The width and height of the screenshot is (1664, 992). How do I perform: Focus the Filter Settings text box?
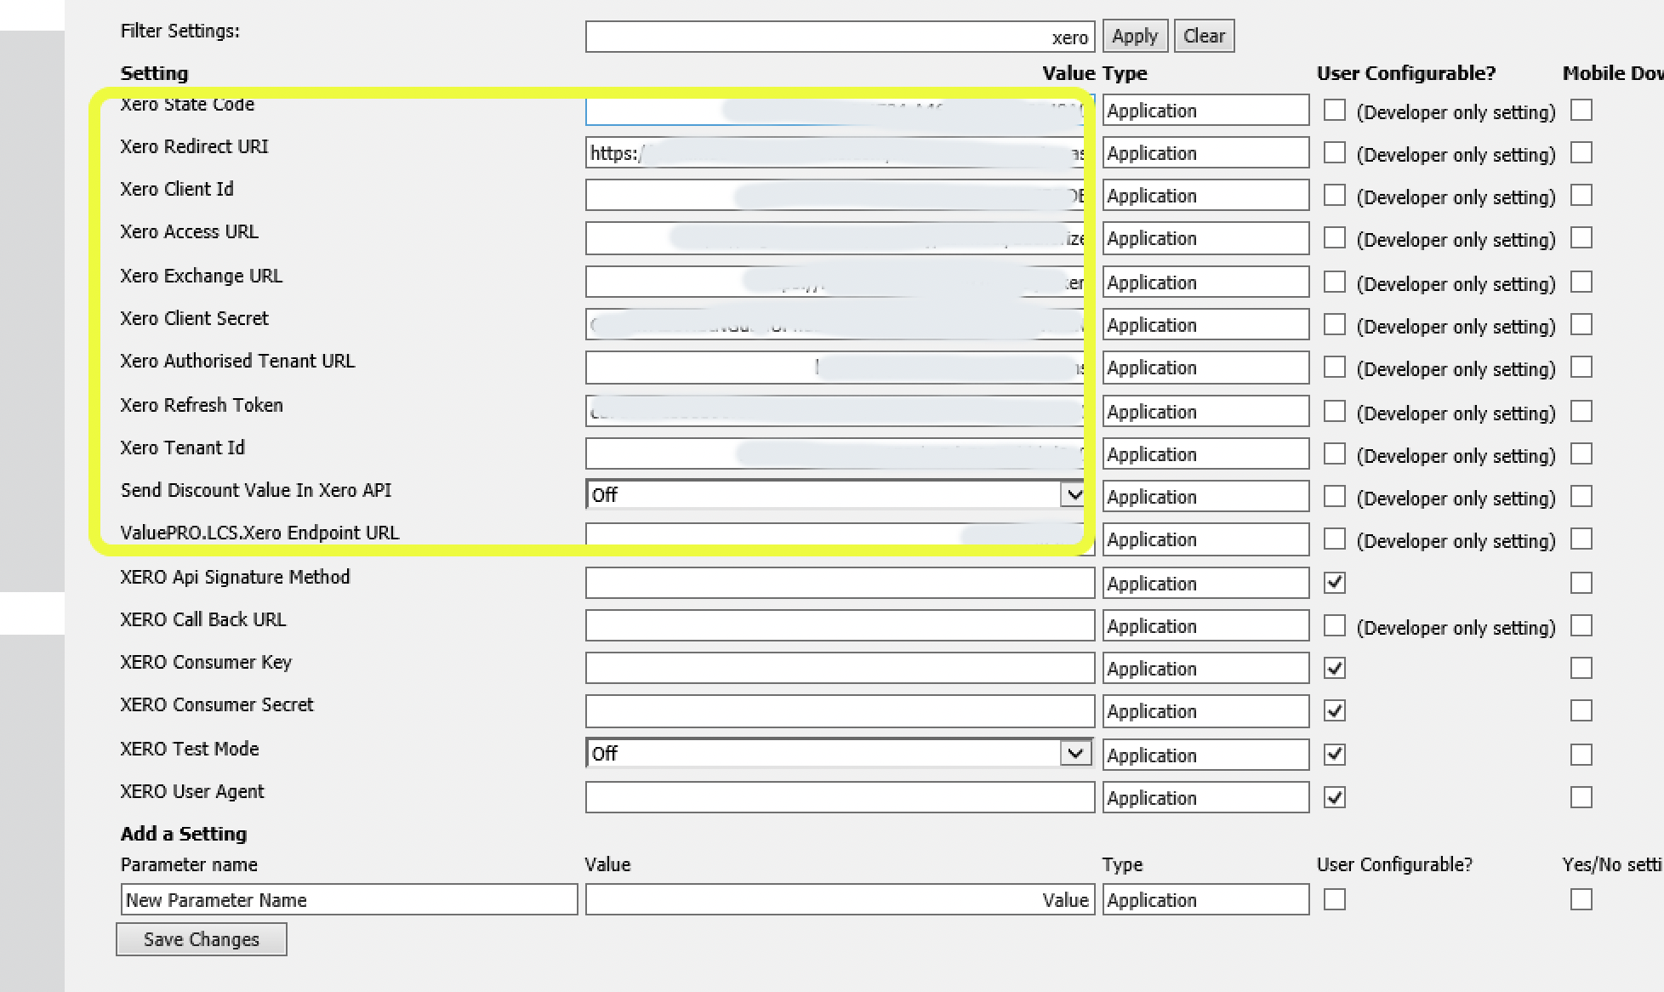click(840, 37)
